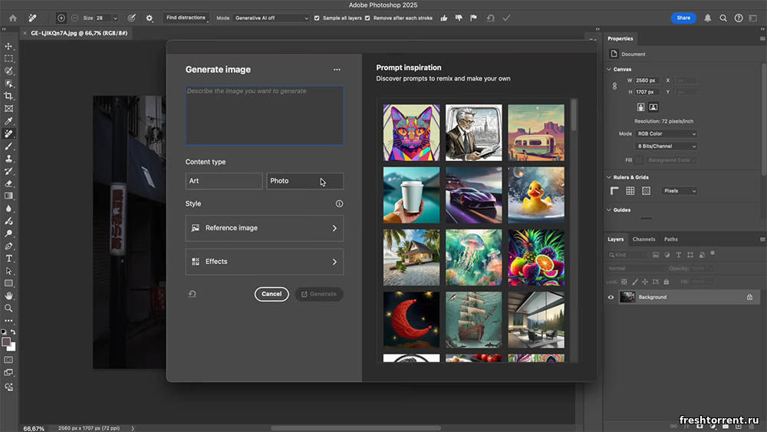Collapse the Canvas section
The image size is (767, 432).
[609, 70]
